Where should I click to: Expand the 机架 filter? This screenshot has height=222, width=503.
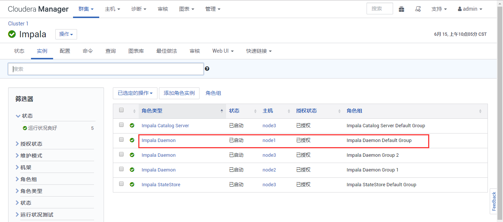pyautogui.click(x=24, y=167)
